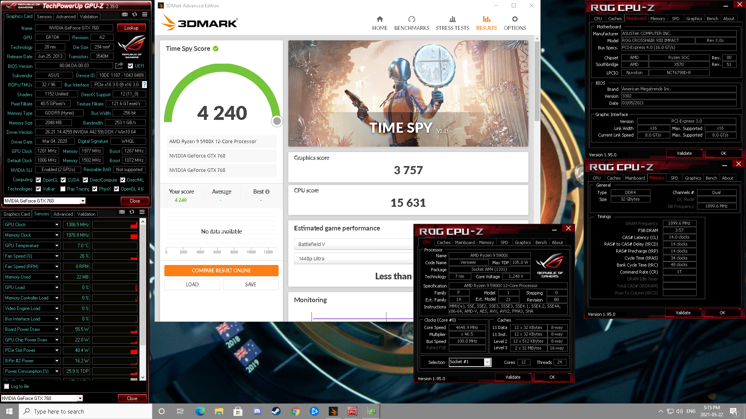Click GPU-Z BIOS export share icon

119,66
